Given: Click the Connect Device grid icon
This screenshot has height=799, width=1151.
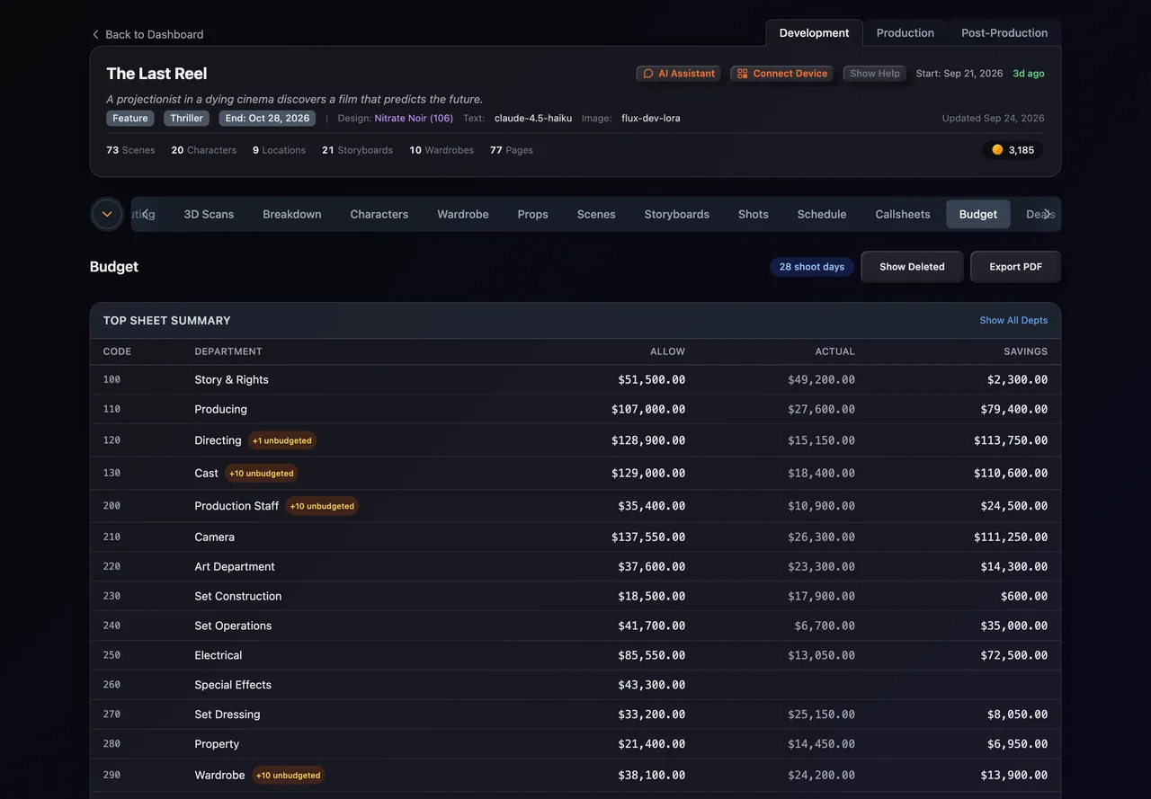Looking at the screenshot, I should [743, 74].
